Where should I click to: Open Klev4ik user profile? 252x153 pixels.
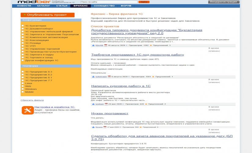[99, 45]
